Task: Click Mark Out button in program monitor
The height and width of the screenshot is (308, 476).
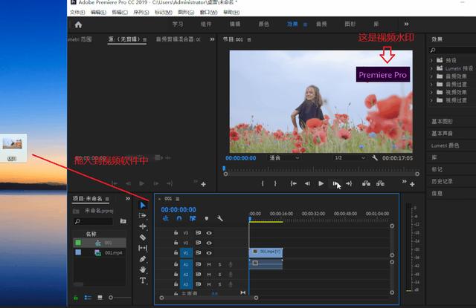Action: pyautogui.click(x=275, y=183)
